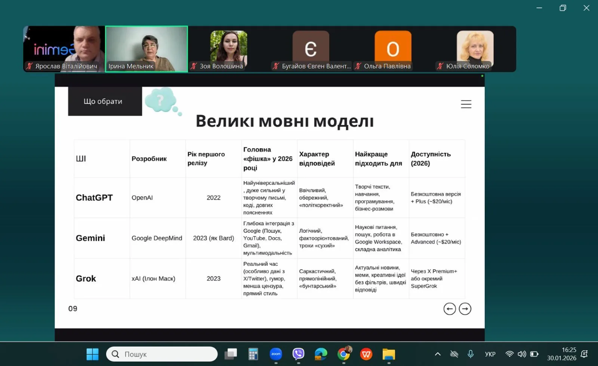Select Ольга Павлівна's participant tile

[393, 49]
